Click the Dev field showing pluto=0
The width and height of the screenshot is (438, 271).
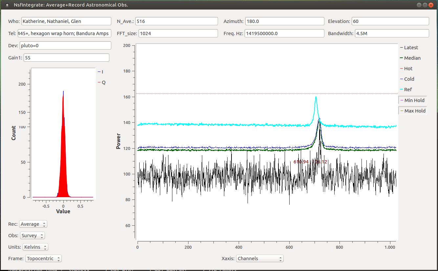66,46
